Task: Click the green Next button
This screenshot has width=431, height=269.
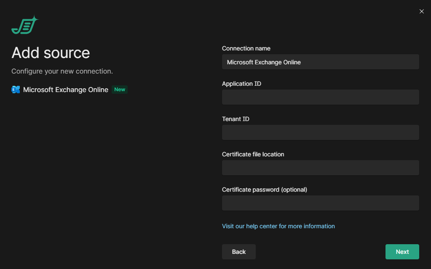Action: coord(402,252)
